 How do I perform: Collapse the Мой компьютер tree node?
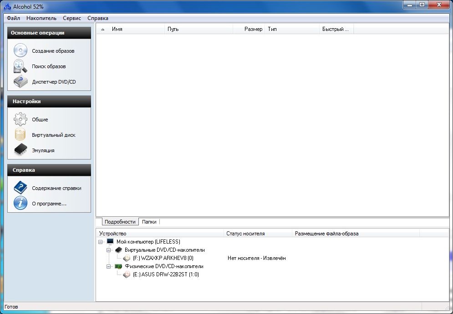click(x=100, y=242)
